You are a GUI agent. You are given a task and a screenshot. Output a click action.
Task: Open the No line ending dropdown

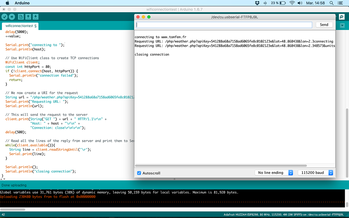tap(274, 173)
